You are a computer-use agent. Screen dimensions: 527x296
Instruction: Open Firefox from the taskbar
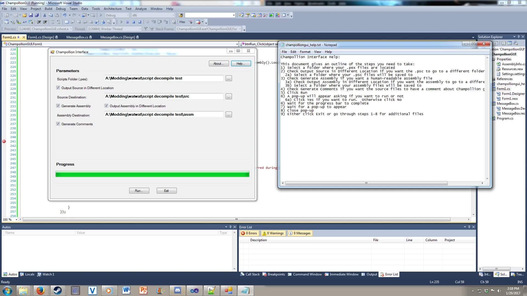pyautogui.click(x=41, y=291)
